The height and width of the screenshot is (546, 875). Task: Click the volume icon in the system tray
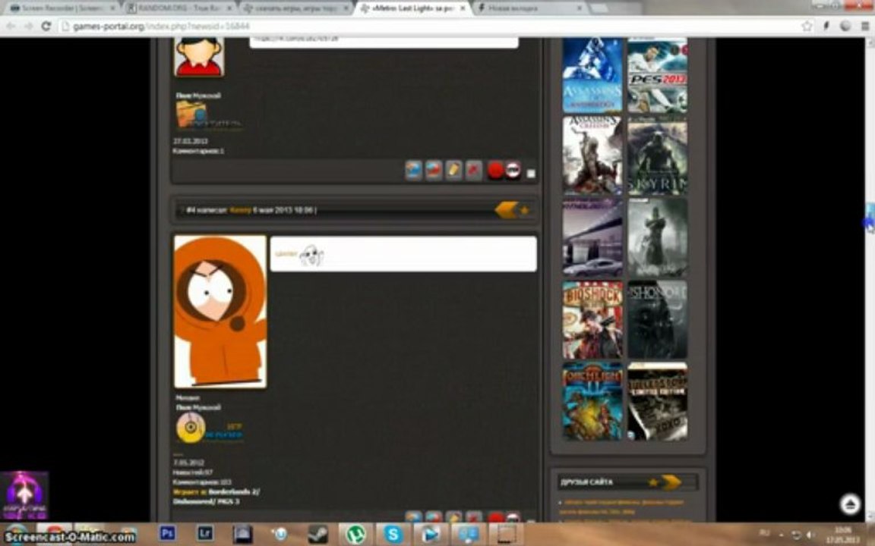coord(810,535)
